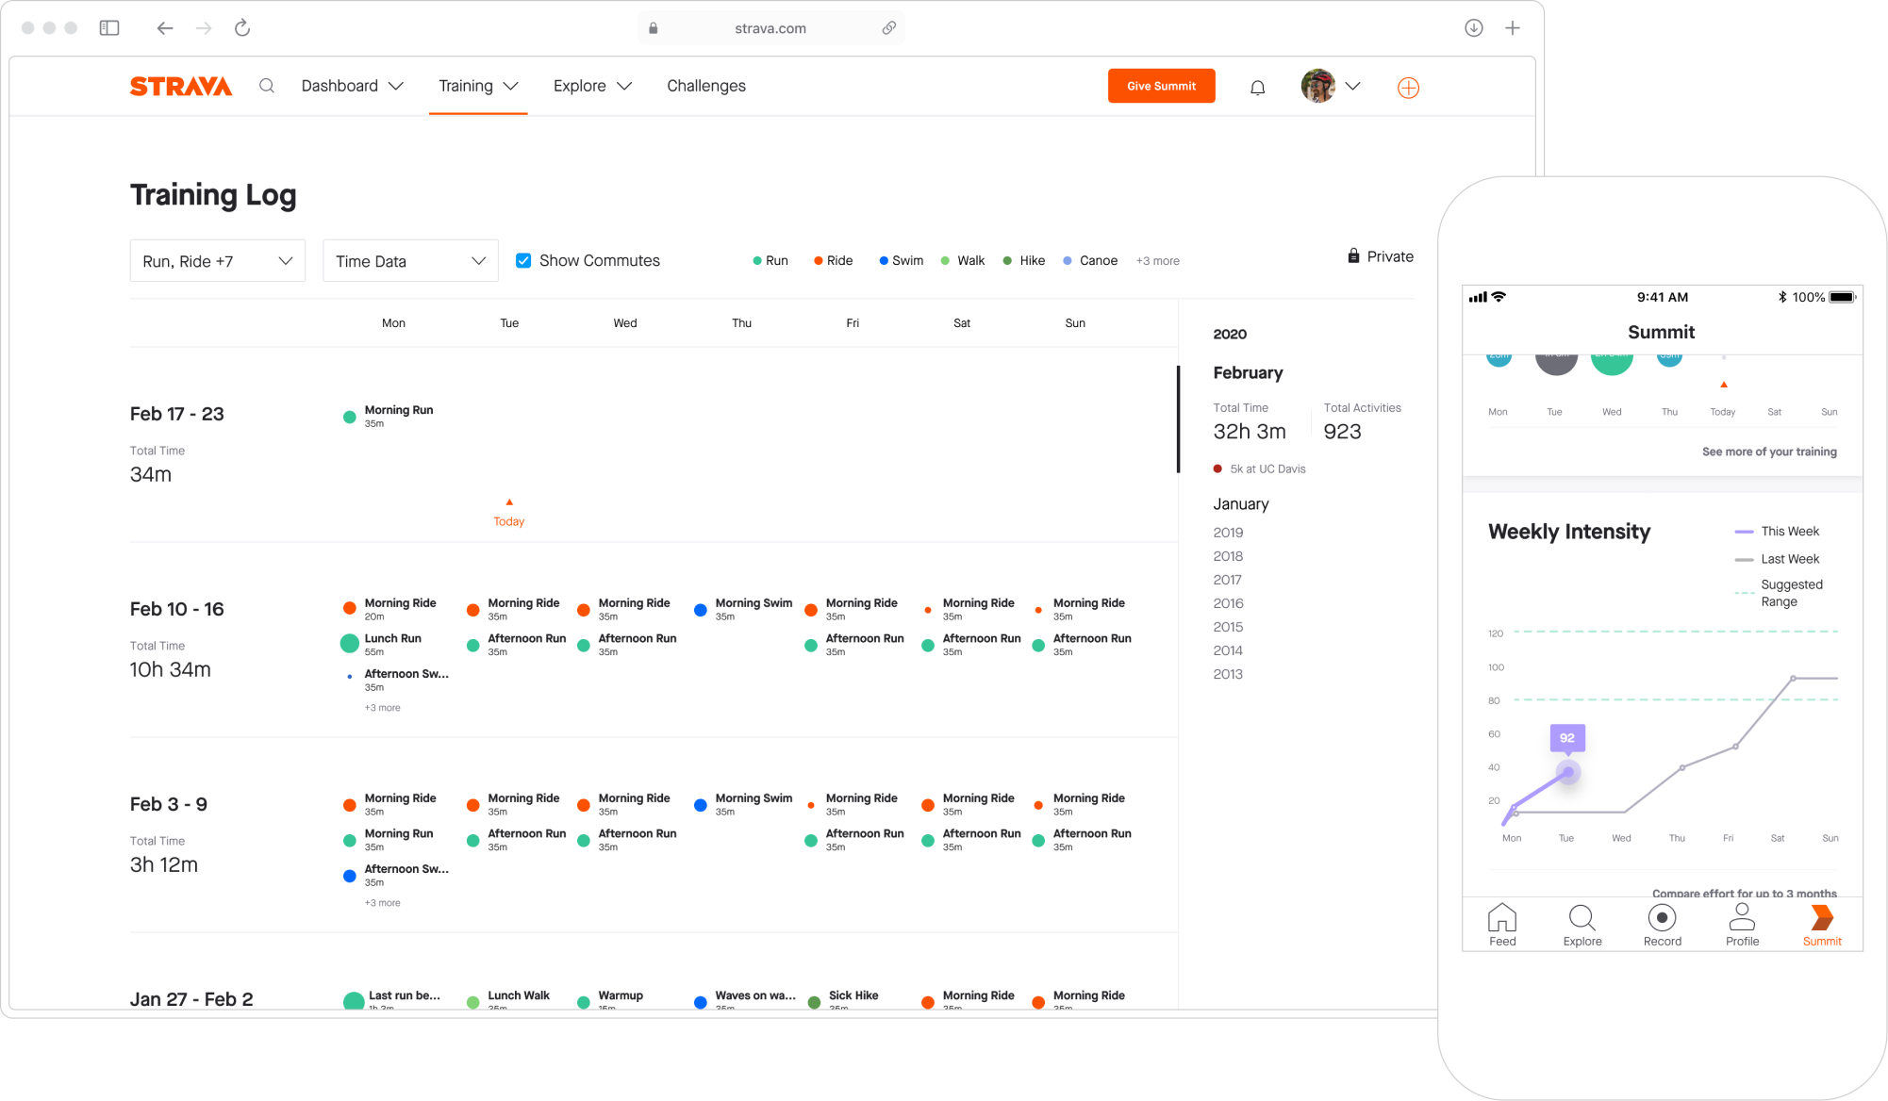
Task: Open a new browser tab
Action: tap(1513, 28)
